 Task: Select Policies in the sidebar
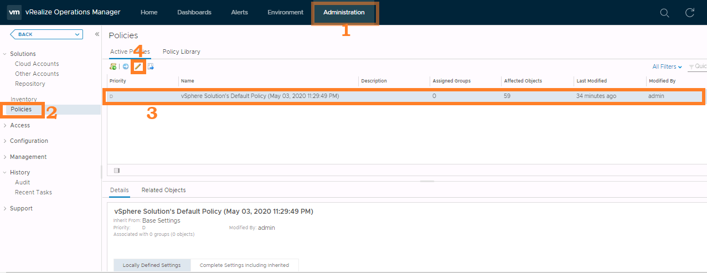[x=21, y=110]
